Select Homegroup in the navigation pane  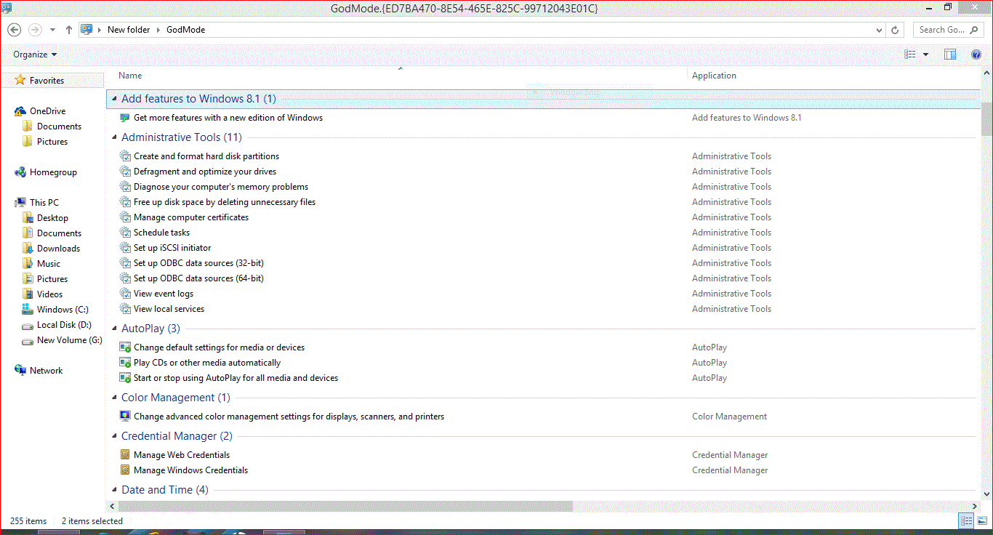53,172
